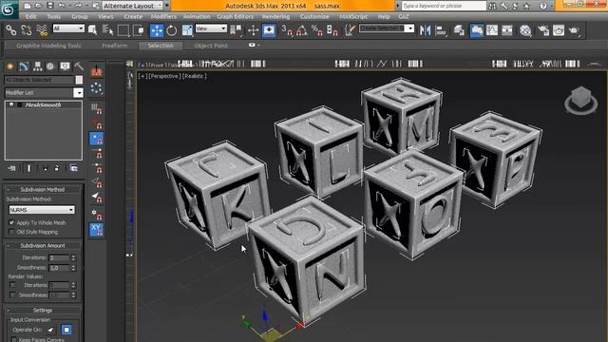
Task: Enable Render Values Smoothness checkbox
Action: pos(12,295)
